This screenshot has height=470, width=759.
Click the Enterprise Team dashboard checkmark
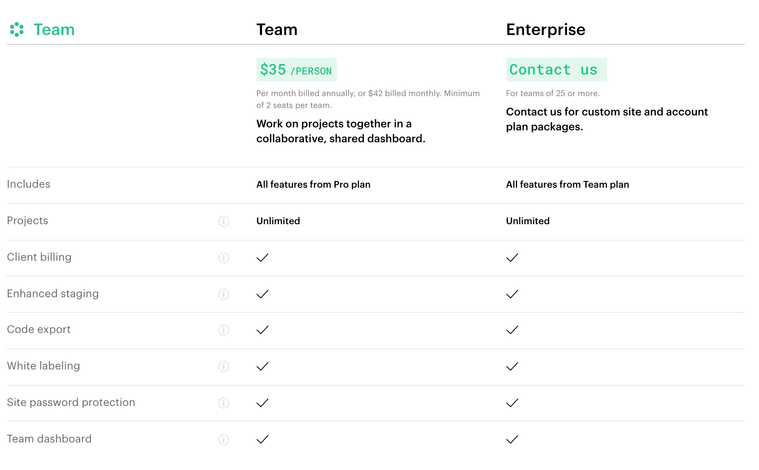[512, 439]
